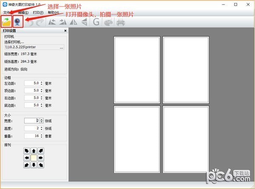The width and height of the screenshot is (255, 189).
Task: Flip image horizontally with mirror icon
Action: pyautogui.click(x=74, y=22)
